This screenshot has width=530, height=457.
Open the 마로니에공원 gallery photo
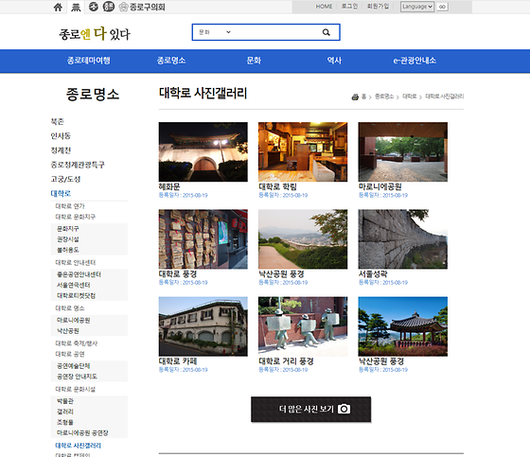click(402, 152)
